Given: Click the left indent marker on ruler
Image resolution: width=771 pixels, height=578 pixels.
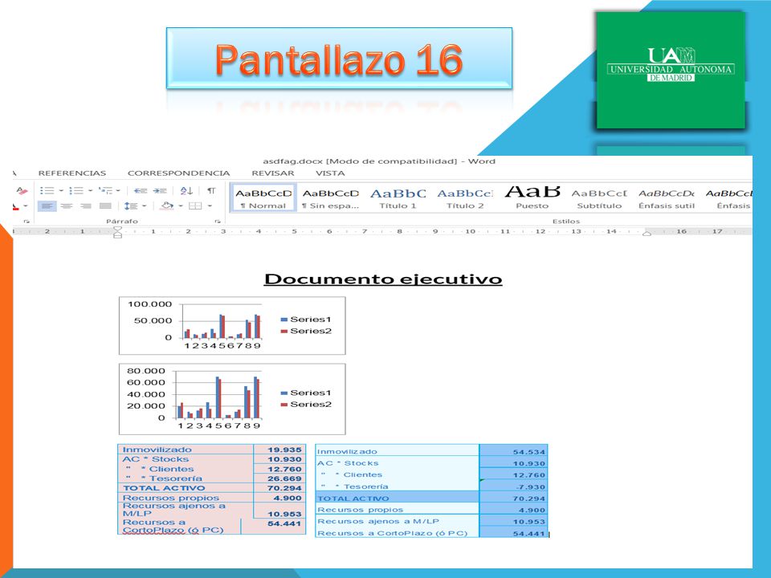Looking at the screenshot, I should pos(117,232).
